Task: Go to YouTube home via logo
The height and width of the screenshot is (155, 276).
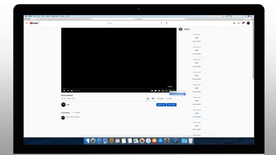Action: 34,23
